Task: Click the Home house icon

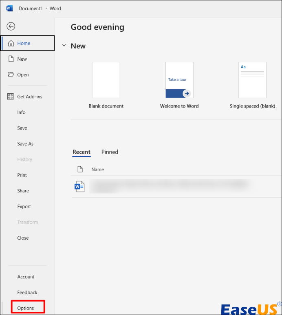Action: point(11,43)
